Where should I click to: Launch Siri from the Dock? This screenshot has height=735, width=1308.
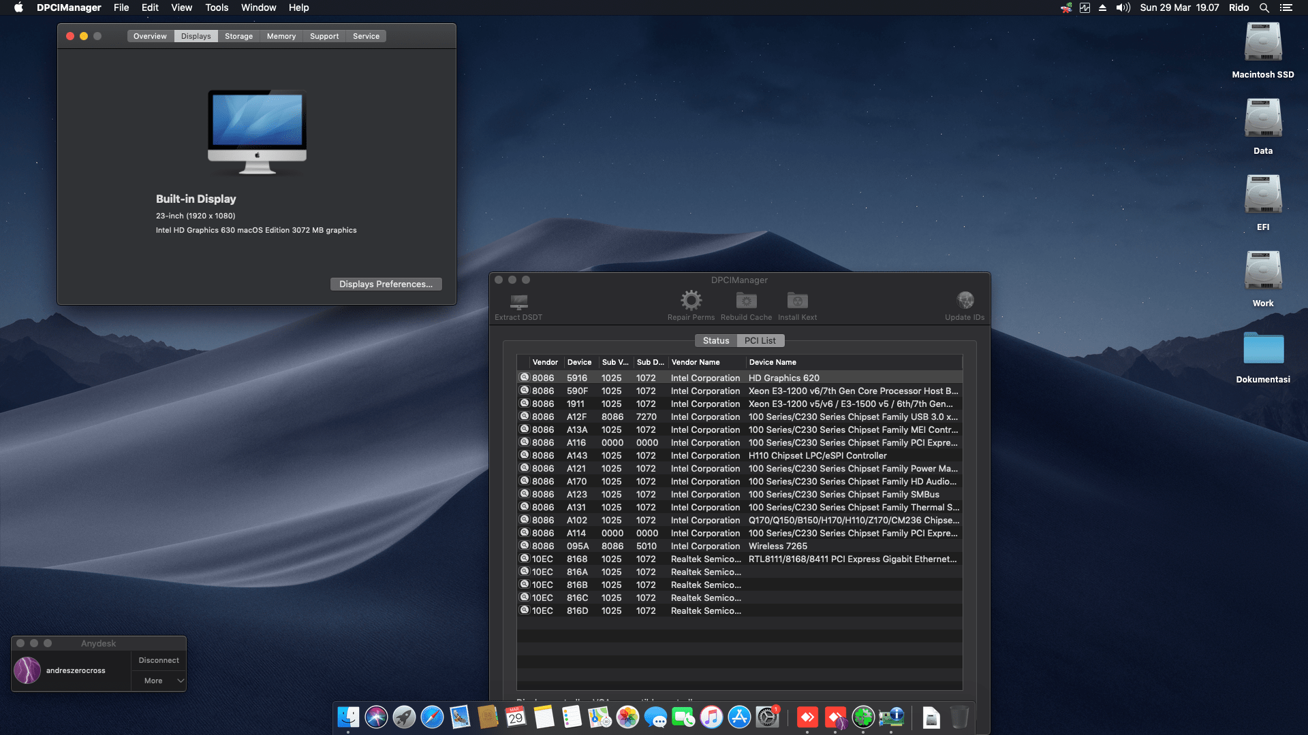[x=376, y=717]
